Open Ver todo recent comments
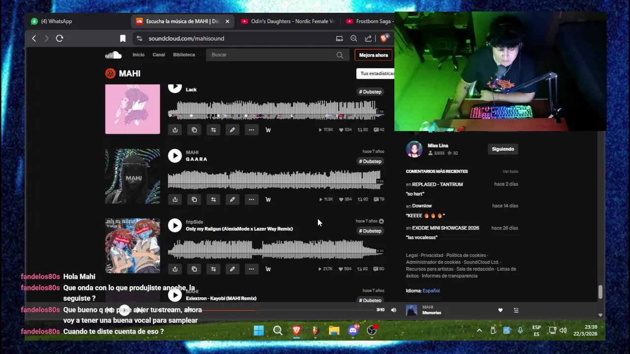The image size is (630, 354). click(x=510, y=172)
